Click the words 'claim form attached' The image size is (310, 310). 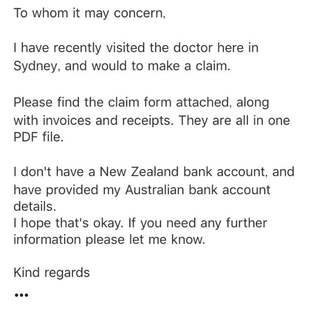[170, 102]
